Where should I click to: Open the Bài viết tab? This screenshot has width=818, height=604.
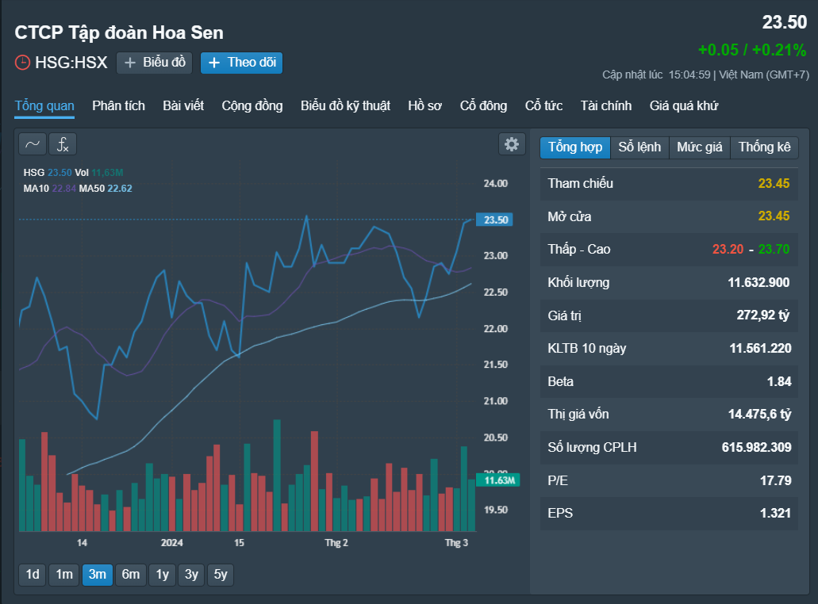[183, 105]
